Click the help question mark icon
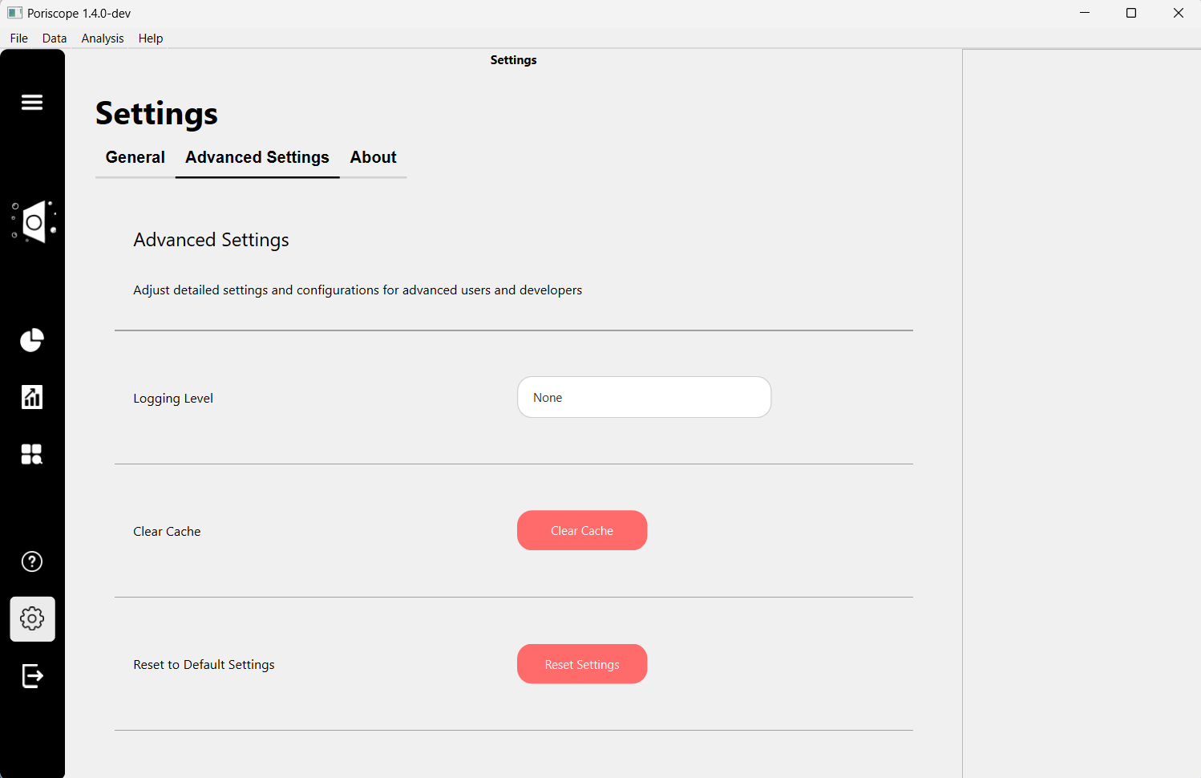Viewport: 1201px width, 778px height. point(31,561)
